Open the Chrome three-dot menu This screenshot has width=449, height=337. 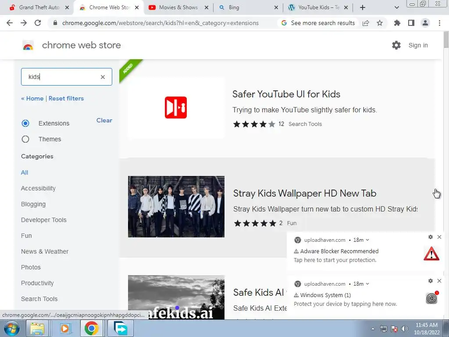tap(439, 23)
